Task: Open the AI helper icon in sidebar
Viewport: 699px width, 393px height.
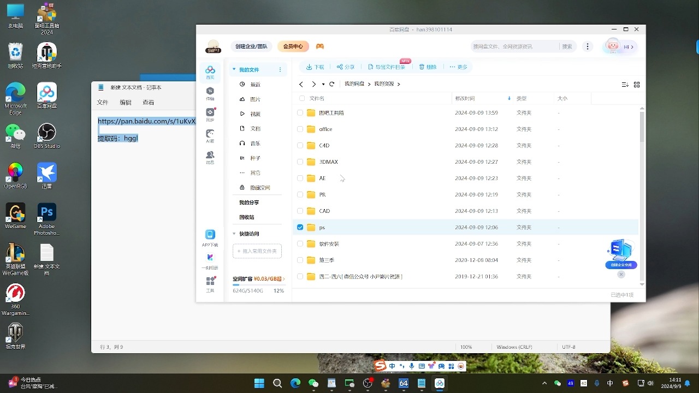Action: click(210, 136)
